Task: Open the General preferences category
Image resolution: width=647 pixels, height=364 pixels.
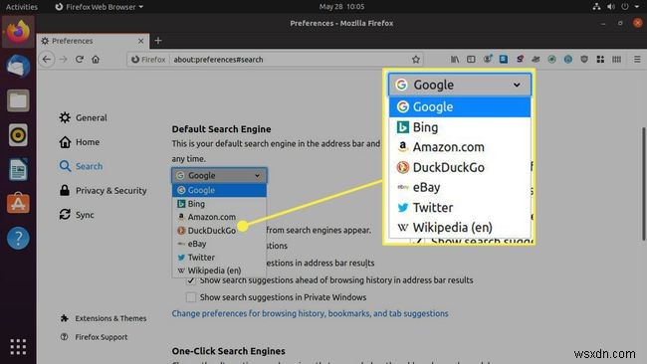Action: pos(83,118)
